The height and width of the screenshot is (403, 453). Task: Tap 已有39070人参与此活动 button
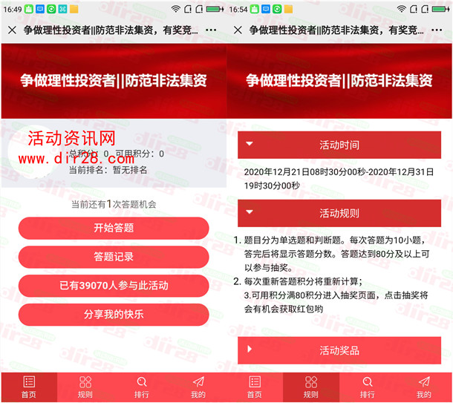click(x=114, y=286)
